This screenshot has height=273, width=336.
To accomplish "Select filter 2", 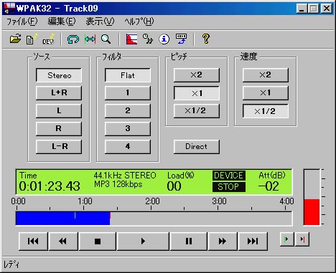I will pos(128,110).
